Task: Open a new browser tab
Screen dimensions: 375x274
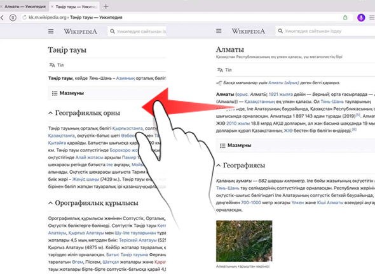Action: pyautogui.click(x=106, y=7)
